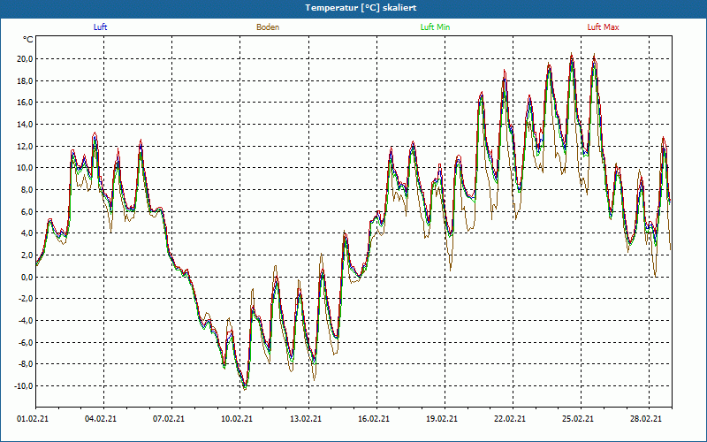The image size is (707, 442).
Task: Click the 28.02.21 date label
Action: tap(646, 418)
